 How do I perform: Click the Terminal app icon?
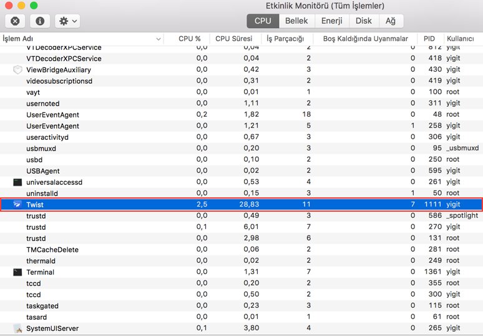pos(17,272)
